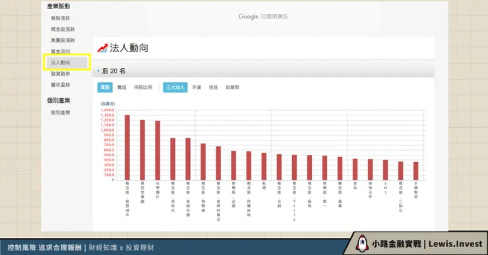
Task: Click the 產業脈動 sidebar heading
Action: point(59,6)
